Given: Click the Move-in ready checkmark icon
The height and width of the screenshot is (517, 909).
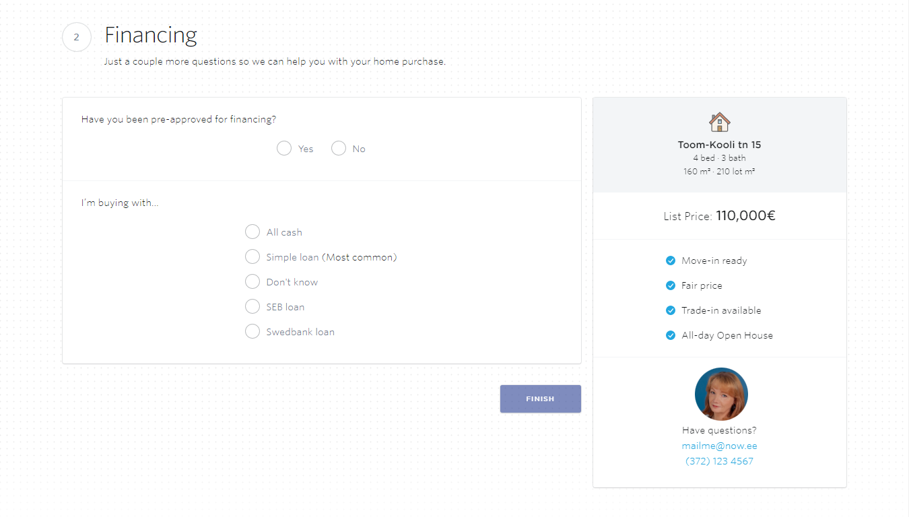Looking at the screenshot, I should coord(670,261).
